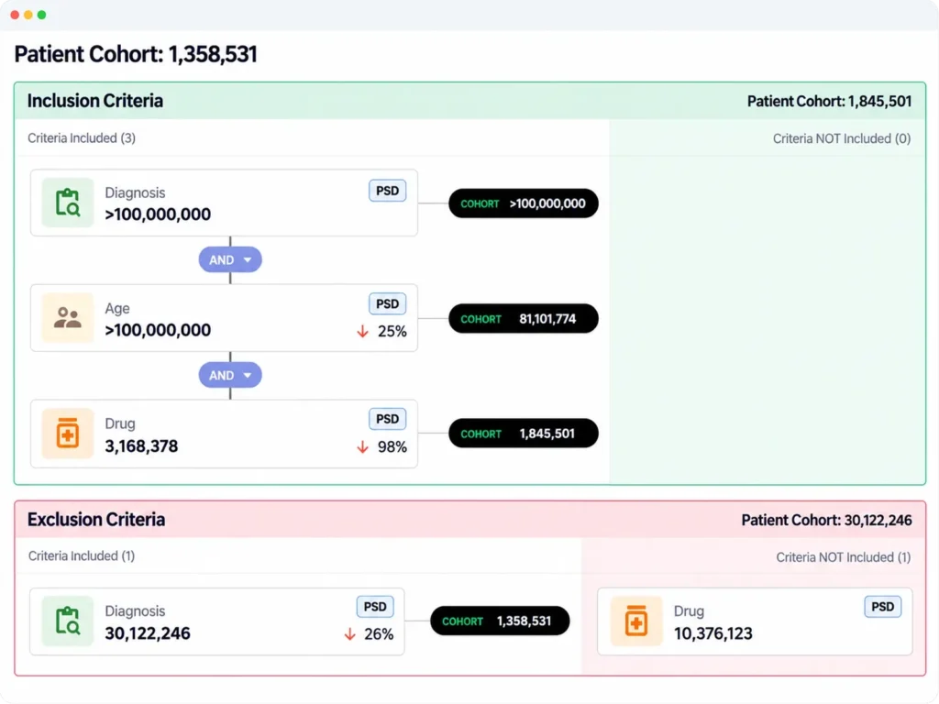This screenshot has height=704, width=939.
Task: Click the COHORT 1,358,531 pill
Action: point(500,621)
